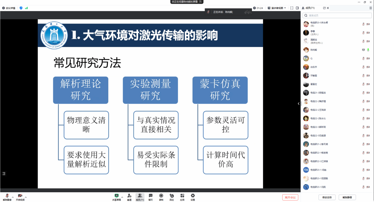Expand audio options arrow beside 解除静音
Viewport: 374px width, 202px height.
(13, 197)
